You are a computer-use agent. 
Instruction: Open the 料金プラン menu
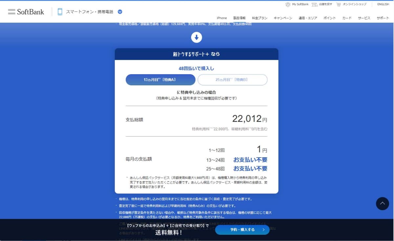260,18
